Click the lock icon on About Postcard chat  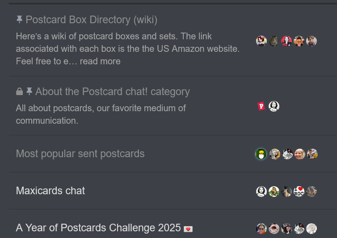tap(19, 92)
